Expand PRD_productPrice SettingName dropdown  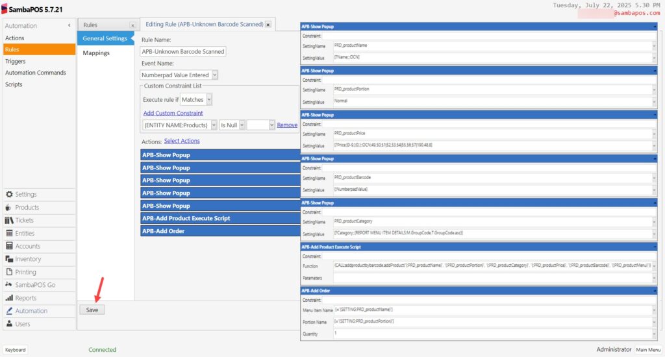tap(654, 134)
